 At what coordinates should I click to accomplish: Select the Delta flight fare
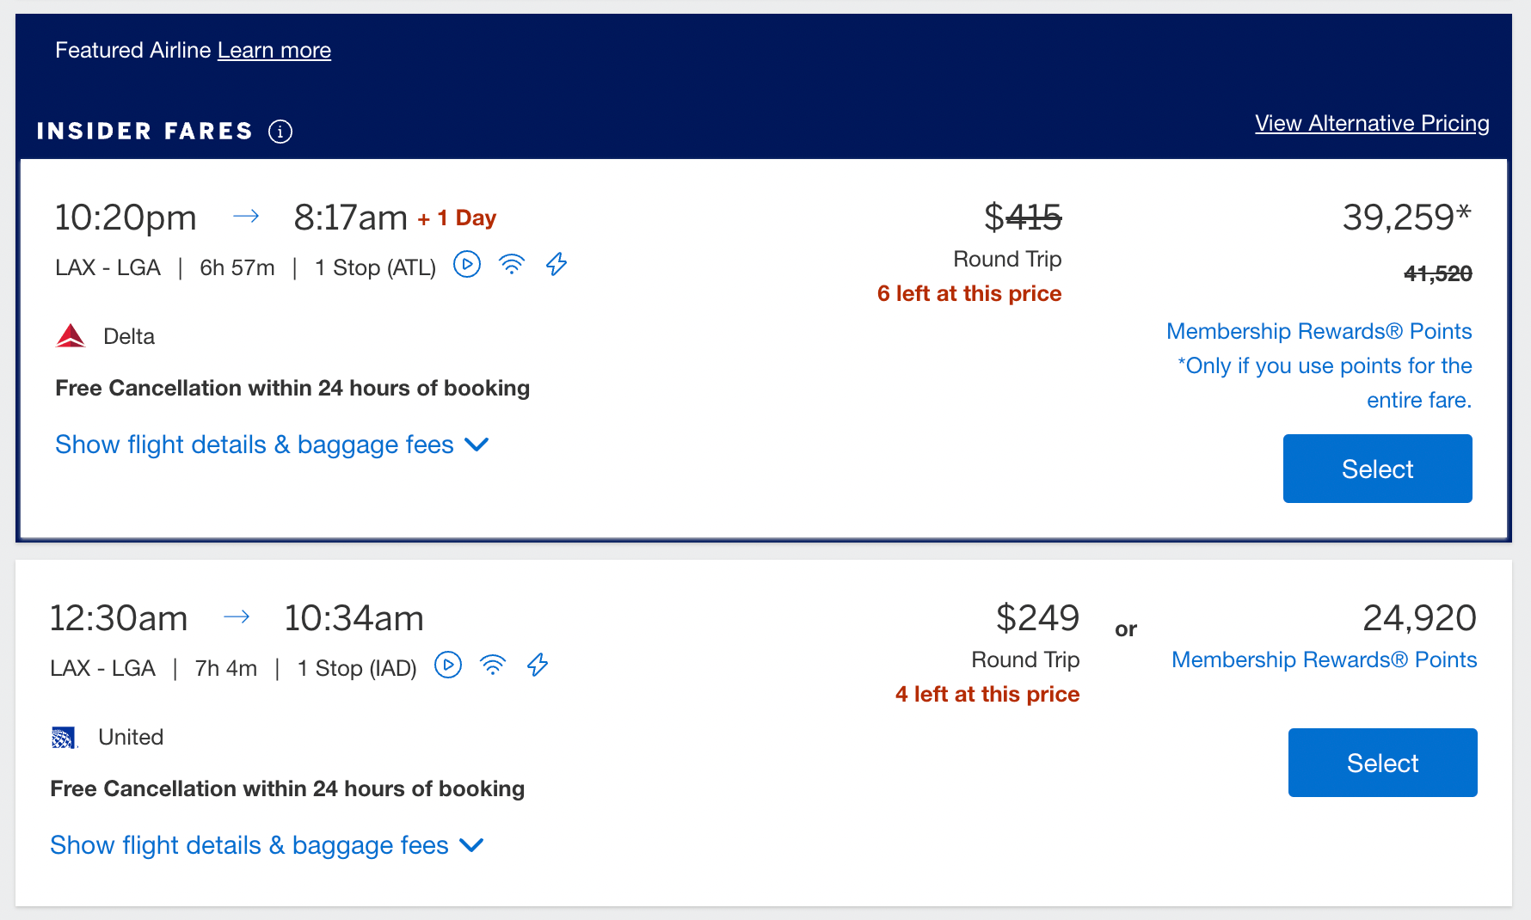[x=1377, y=469]
